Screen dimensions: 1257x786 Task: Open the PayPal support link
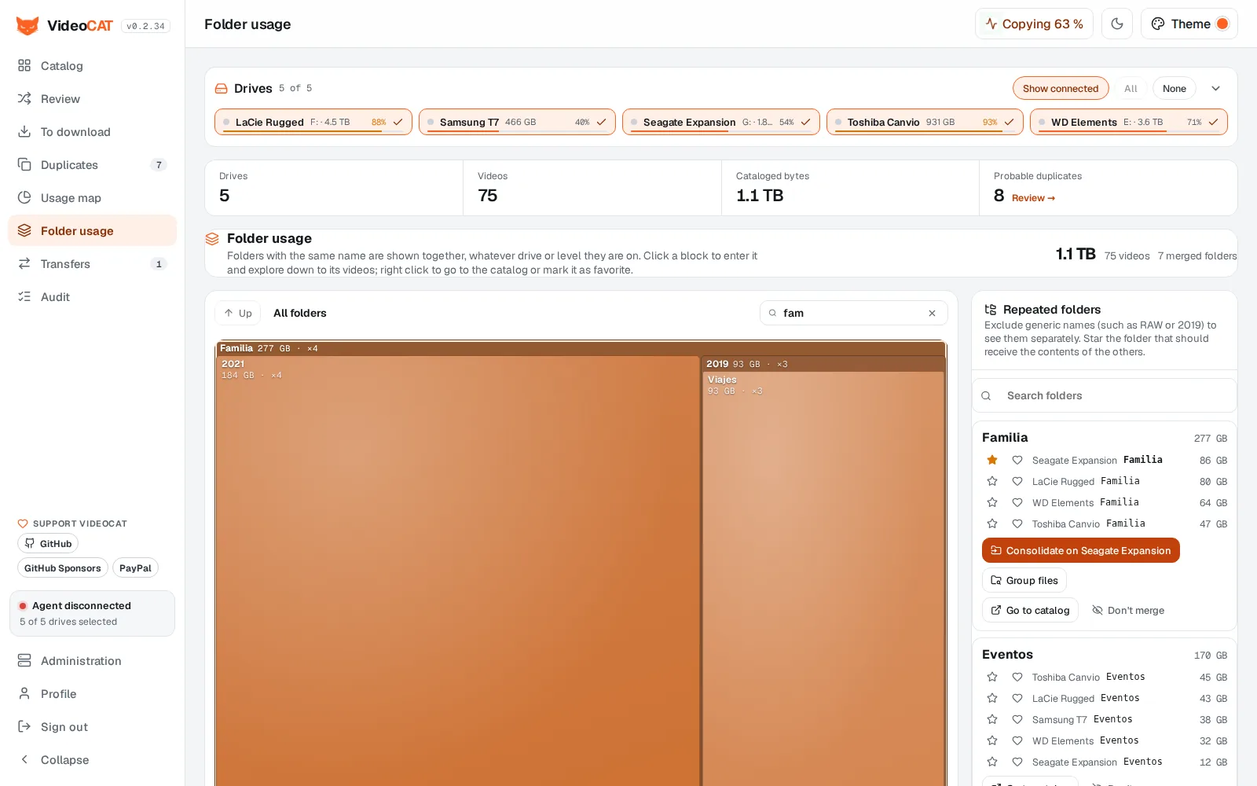pyautogui.click(x=135, y=567)
